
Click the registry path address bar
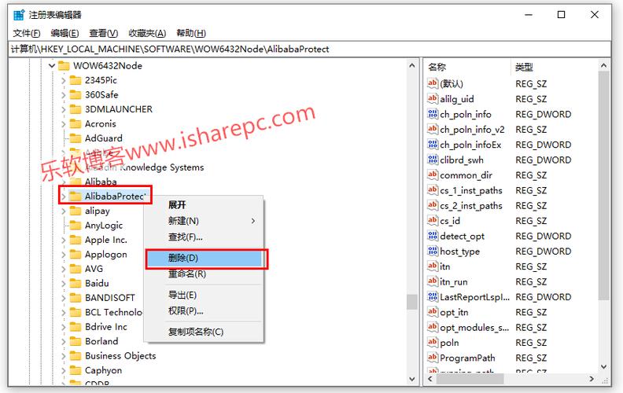click(309, 50)
